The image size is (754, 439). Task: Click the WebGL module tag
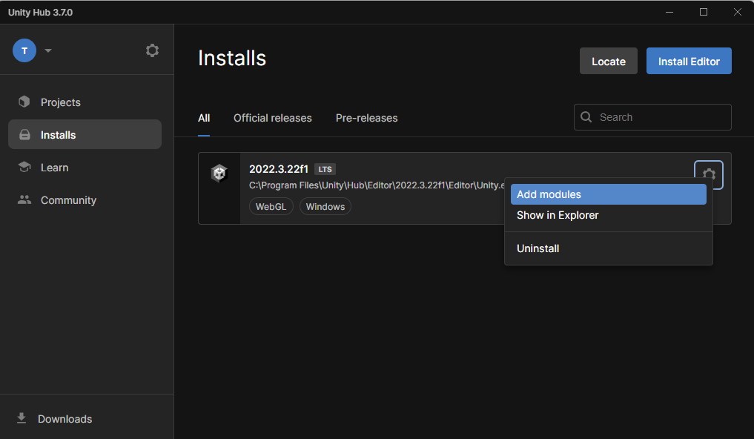pos(271,207)
